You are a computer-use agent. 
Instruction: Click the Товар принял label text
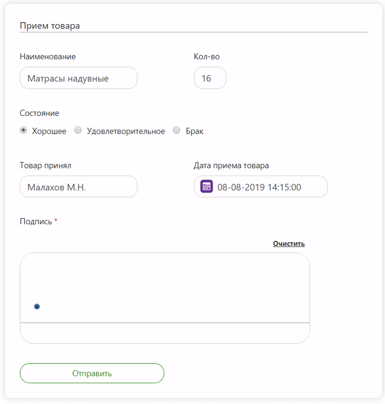[x=46, y=165]
